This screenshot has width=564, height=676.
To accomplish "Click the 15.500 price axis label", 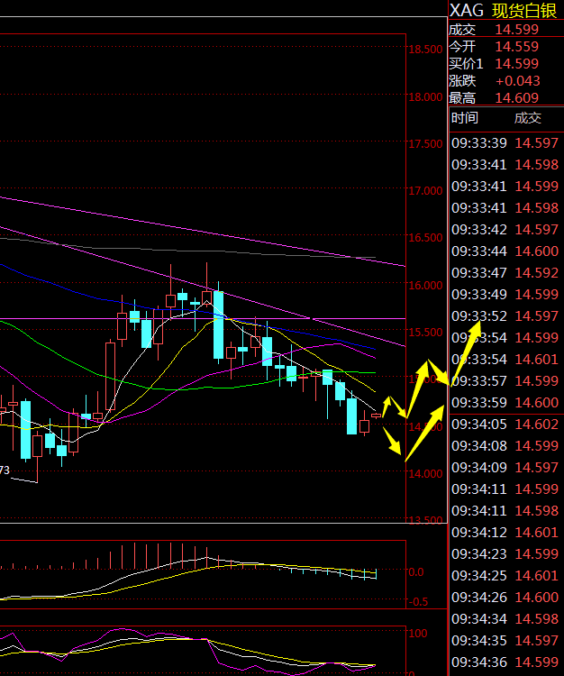I will [425, 333].
